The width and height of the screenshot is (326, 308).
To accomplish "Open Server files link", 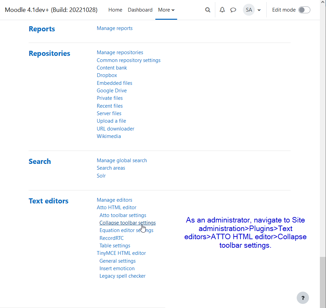I will coord(109,113).
